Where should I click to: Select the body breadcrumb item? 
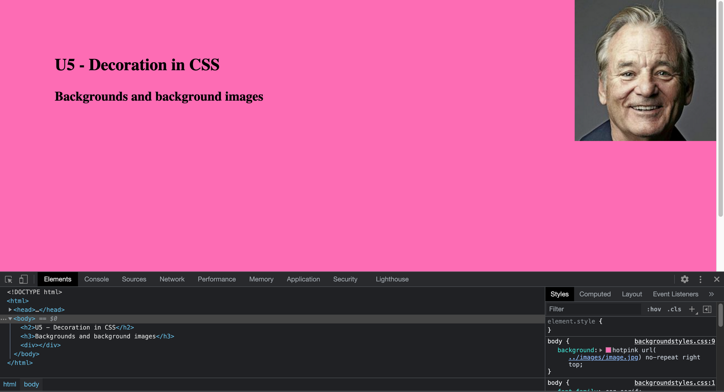pyautogui.click(x=31, y=384)
